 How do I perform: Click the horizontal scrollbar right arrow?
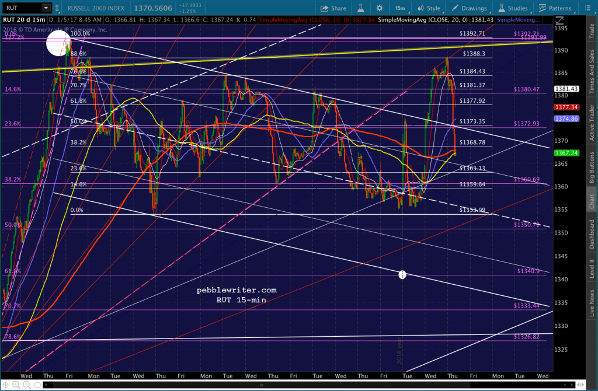click(x=572, y=385)
